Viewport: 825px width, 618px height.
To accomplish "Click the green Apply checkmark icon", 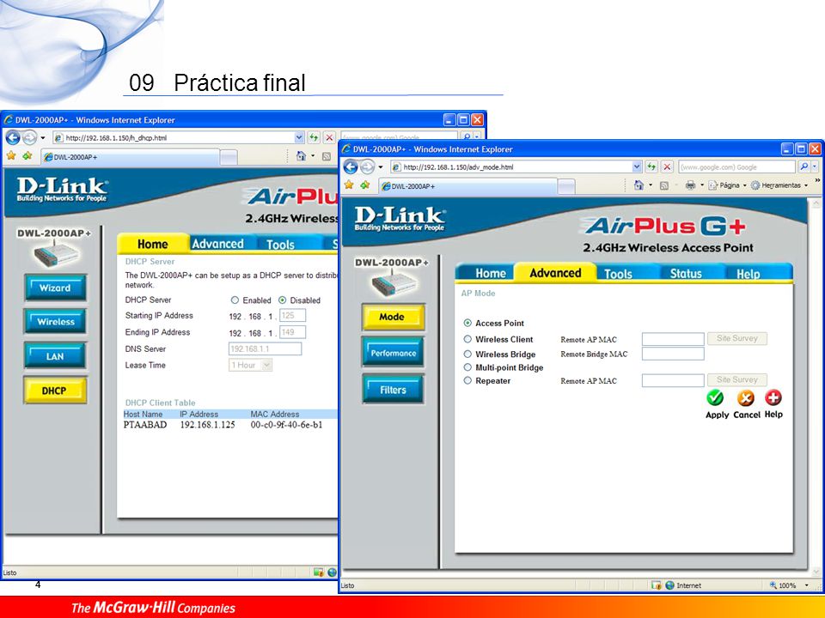I will click(x=715, y=397).
